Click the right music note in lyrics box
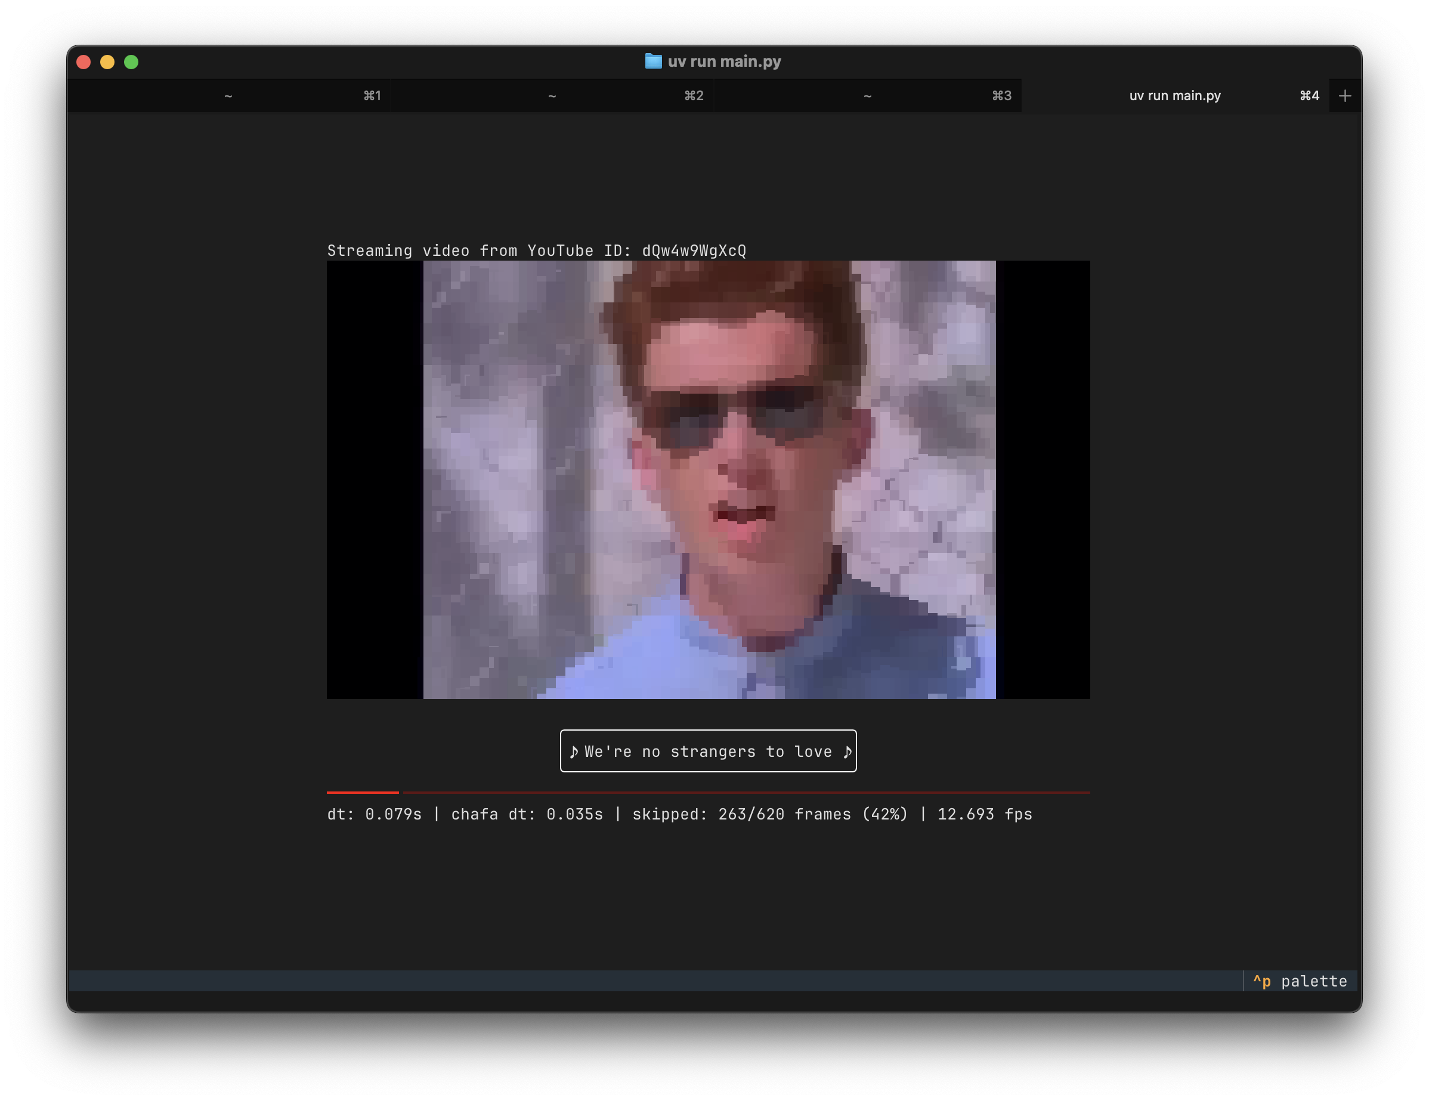This screenshot has height=1101, width=1429. point(847,751)
